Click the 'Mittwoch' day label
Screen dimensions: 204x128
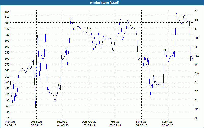point(62,122)
